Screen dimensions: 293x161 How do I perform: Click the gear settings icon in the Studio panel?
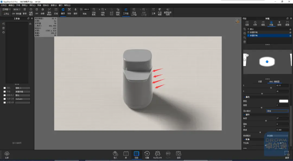tap(3, 32)
